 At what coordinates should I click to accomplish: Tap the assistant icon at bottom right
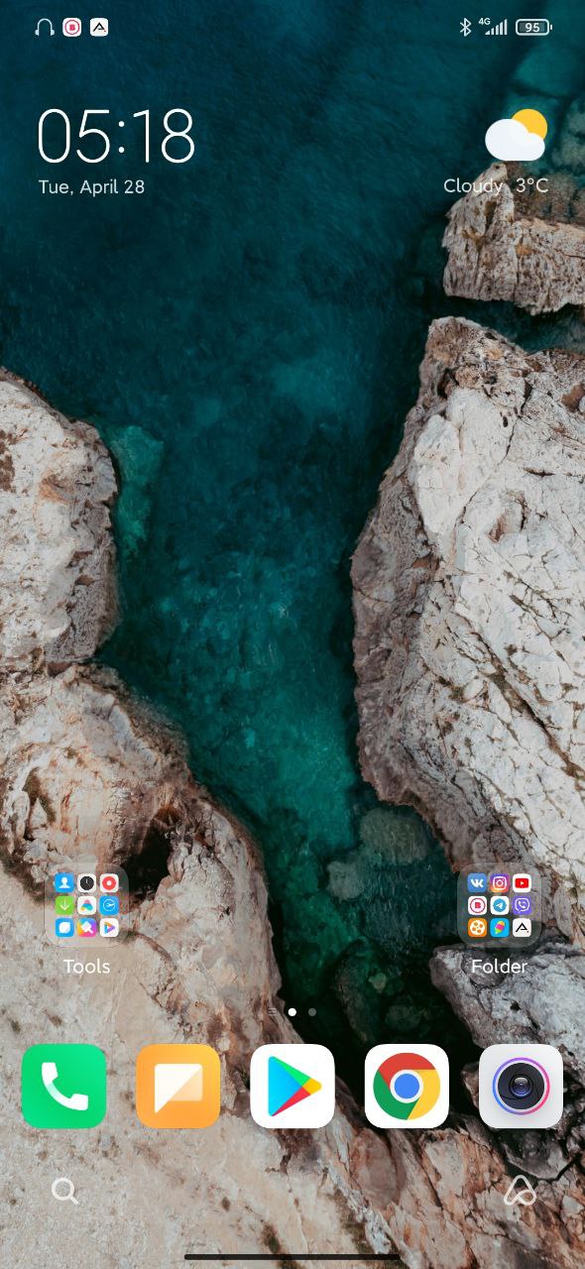click(520, 1191)
